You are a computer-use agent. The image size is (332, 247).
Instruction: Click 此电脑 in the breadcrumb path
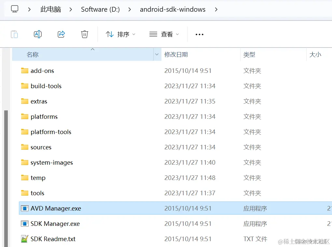point(50,9)
